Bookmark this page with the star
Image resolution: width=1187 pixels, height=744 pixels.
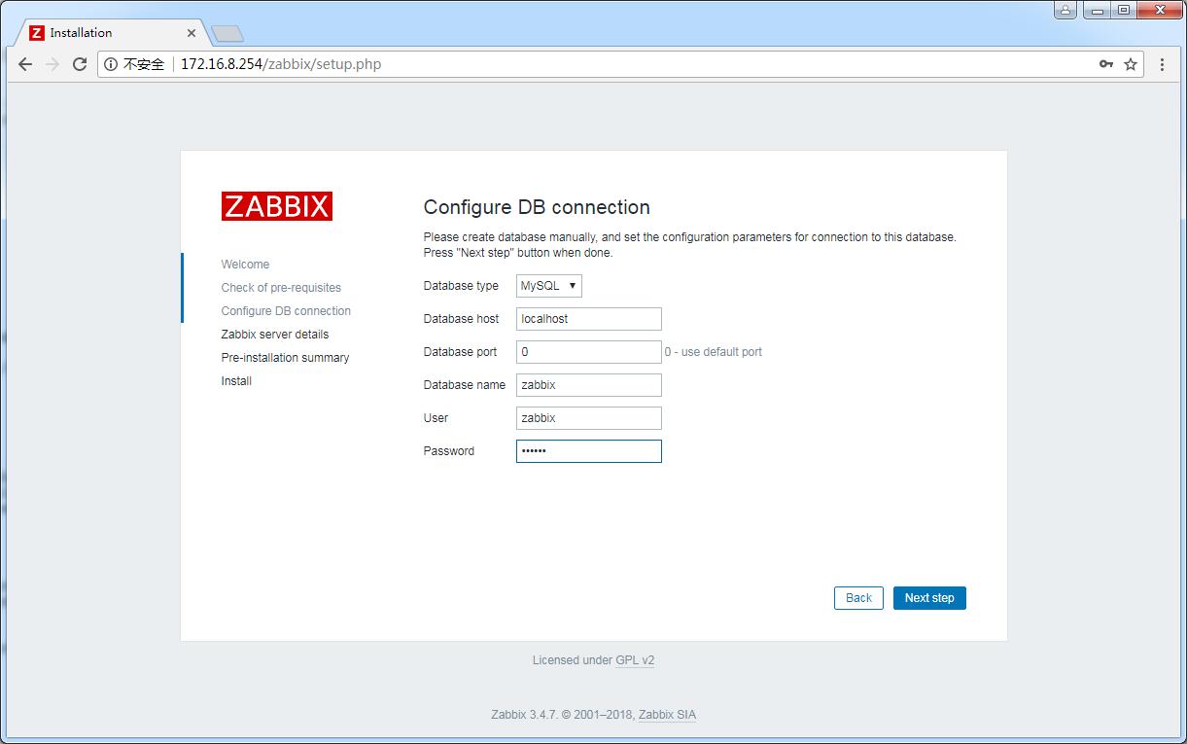pyautogui.click(x=1131, y=64)
